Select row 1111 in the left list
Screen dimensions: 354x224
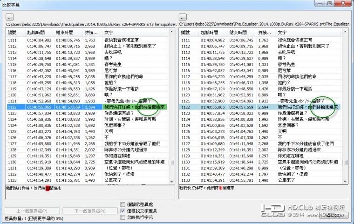[87, 40]
